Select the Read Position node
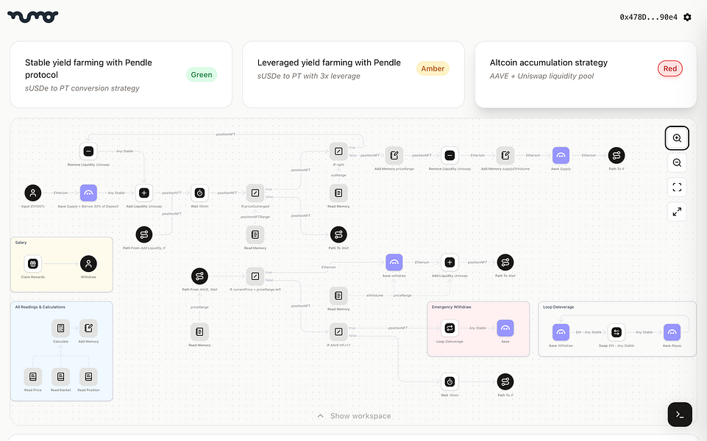 88,376
